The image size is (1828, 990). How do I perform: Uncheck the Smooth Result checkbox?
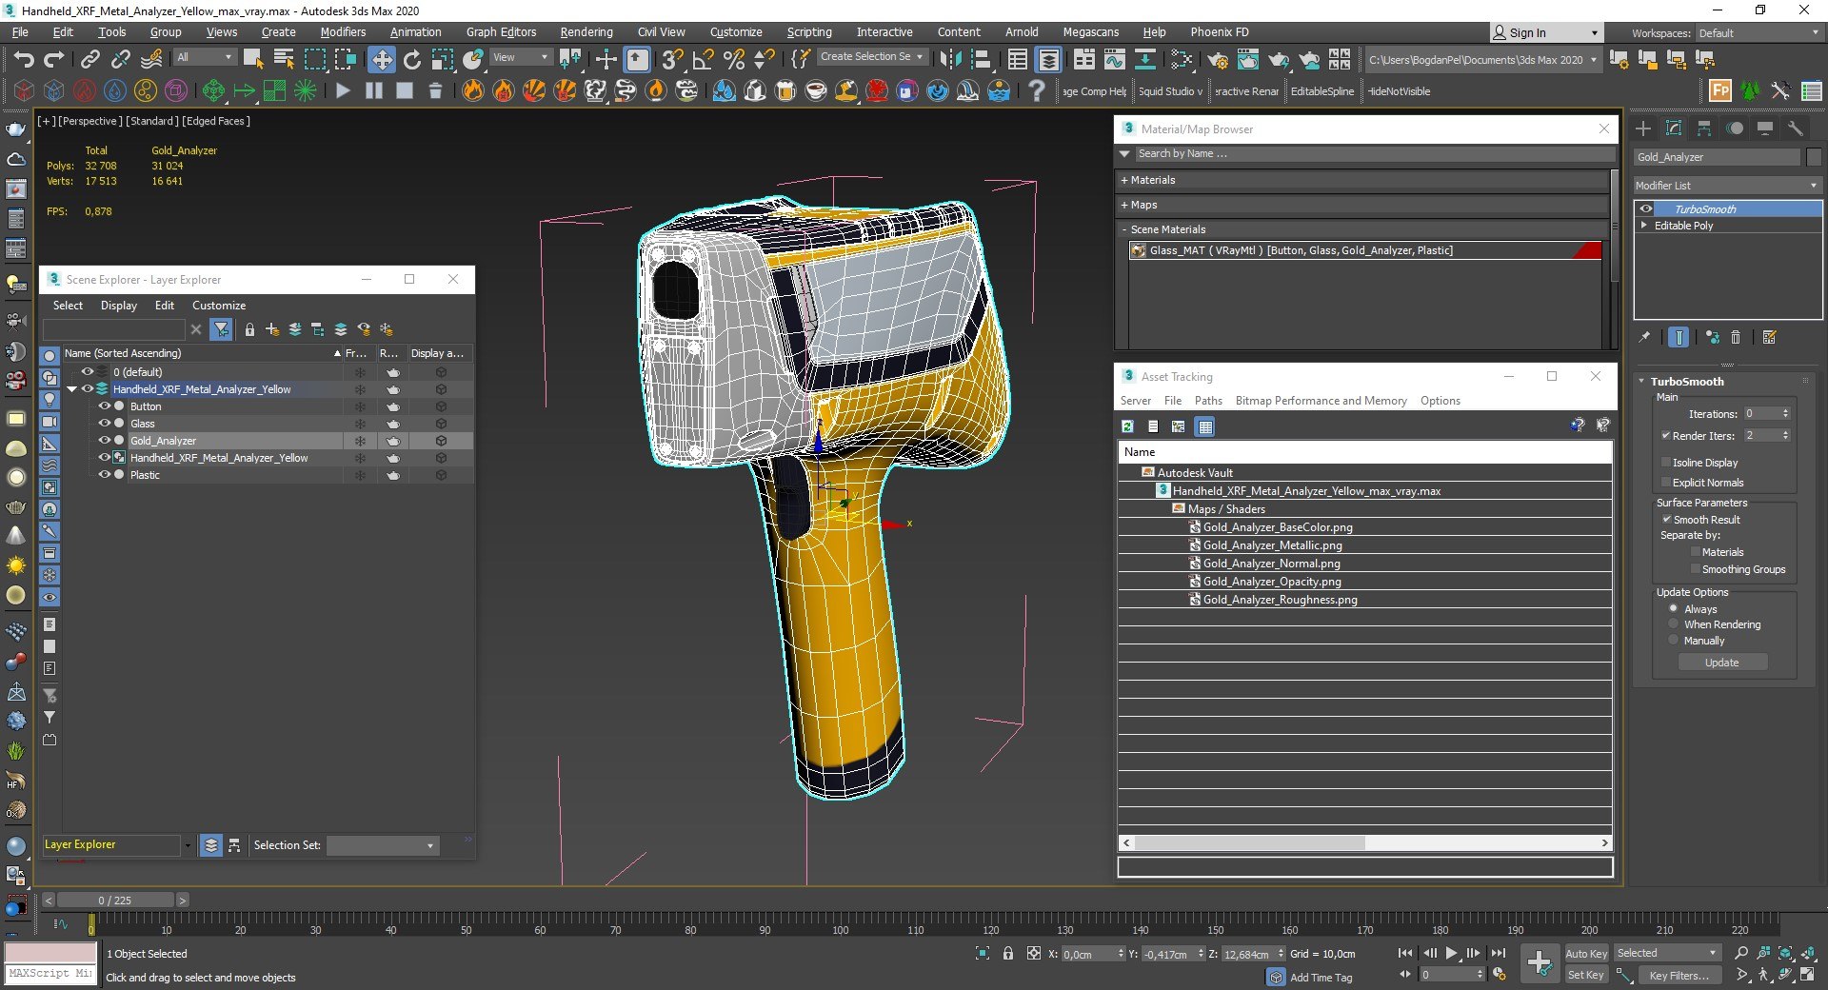(1666, 520)
